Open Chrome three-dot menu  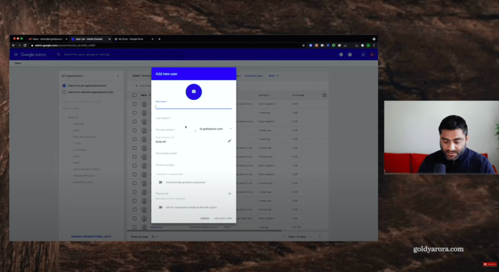click(x=374, y=45)
